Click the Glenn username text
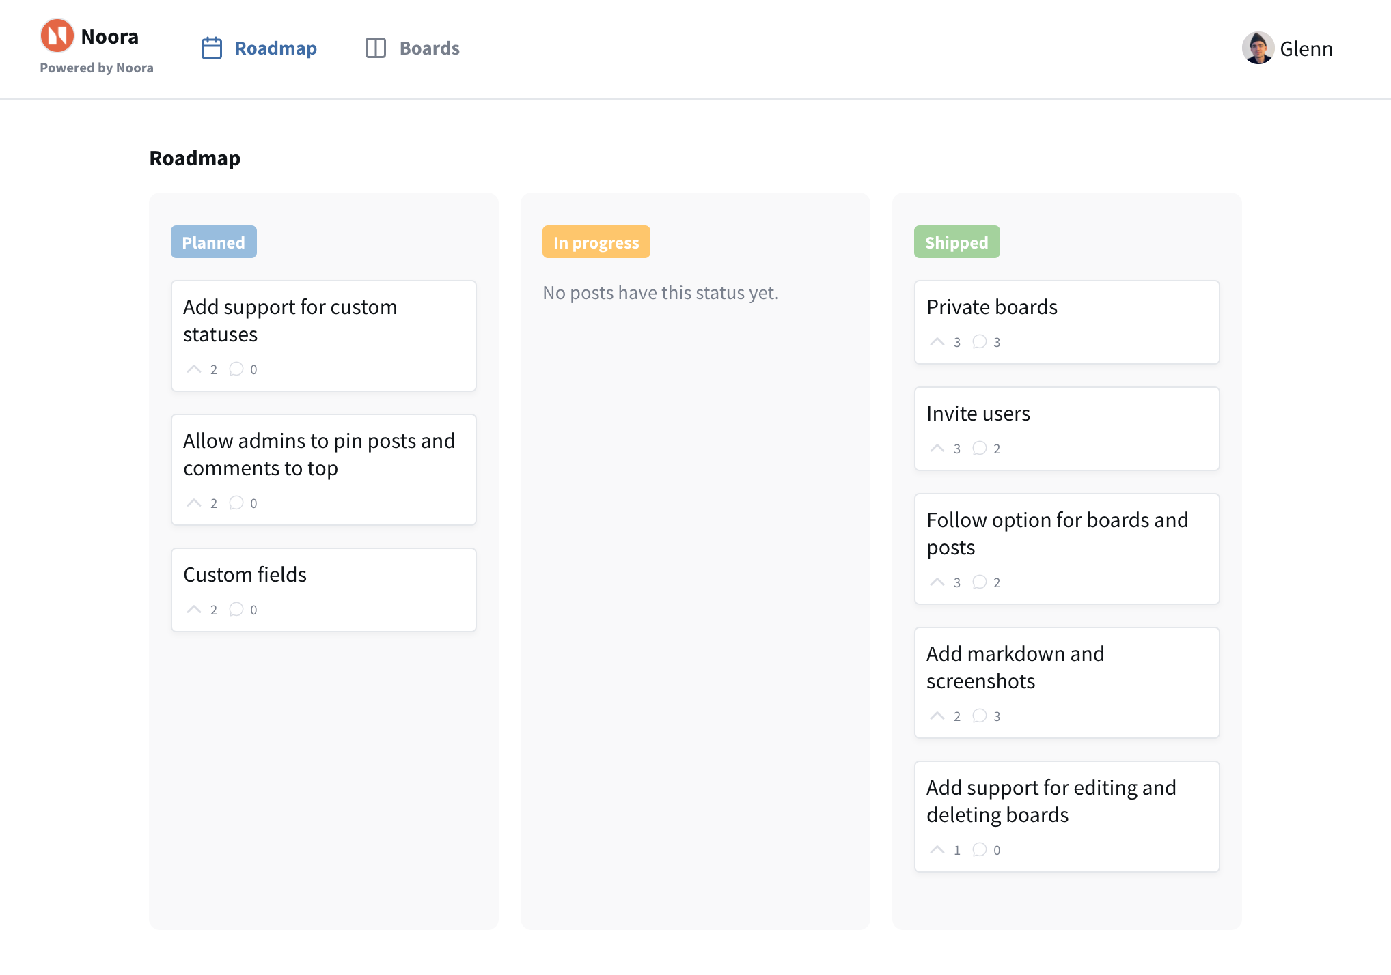1391x975 pixels. click(x=1306, y=49)
